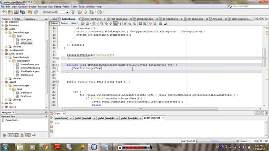
Task: Expand the Generated Code fold
Action: point(58,58)
